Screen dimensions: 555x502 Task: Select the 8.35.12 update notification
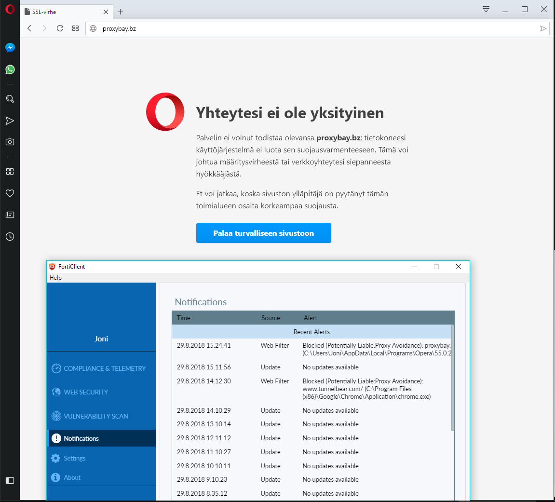coord(312,493)
